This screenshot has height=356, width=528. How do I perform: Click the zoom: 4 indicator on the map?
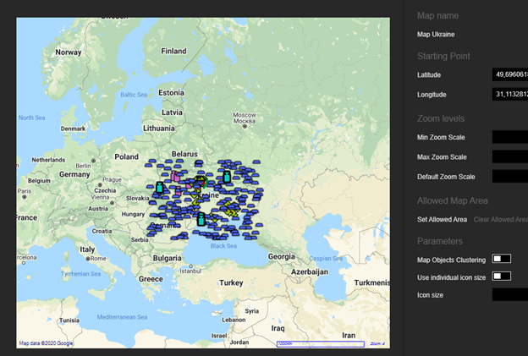[377, 344]
